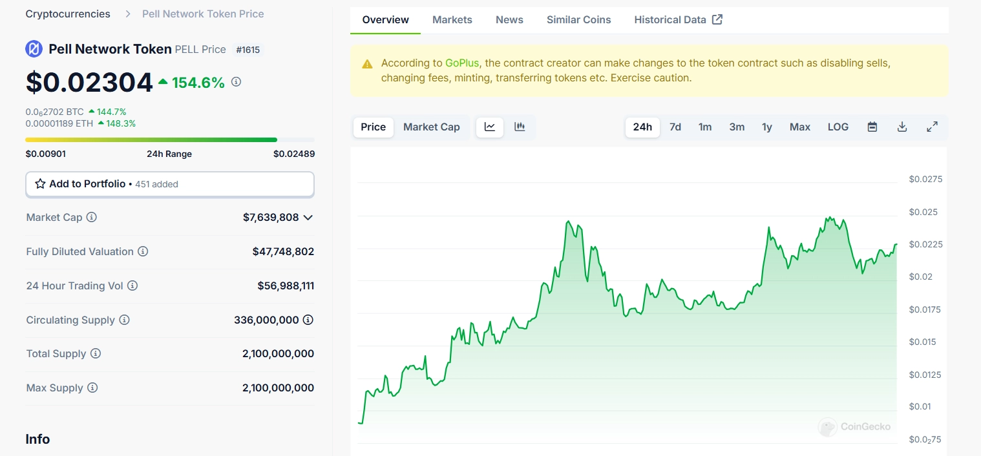Click the CoinGecko watermark on the chart
The height and width of the screenshot is (456, 981).
point(854,427)
